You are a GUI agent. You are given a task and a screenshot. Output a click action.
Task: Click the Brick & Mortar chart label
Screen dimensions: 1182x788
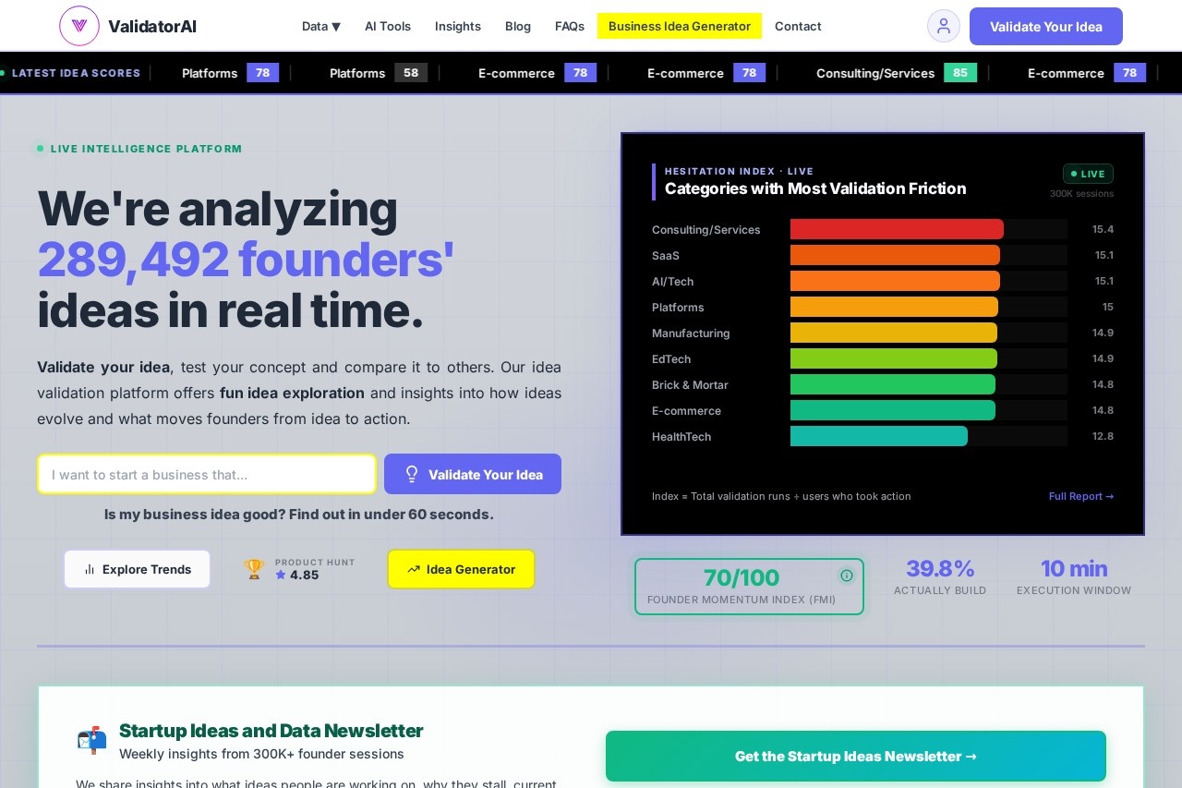tap(690, 384)
